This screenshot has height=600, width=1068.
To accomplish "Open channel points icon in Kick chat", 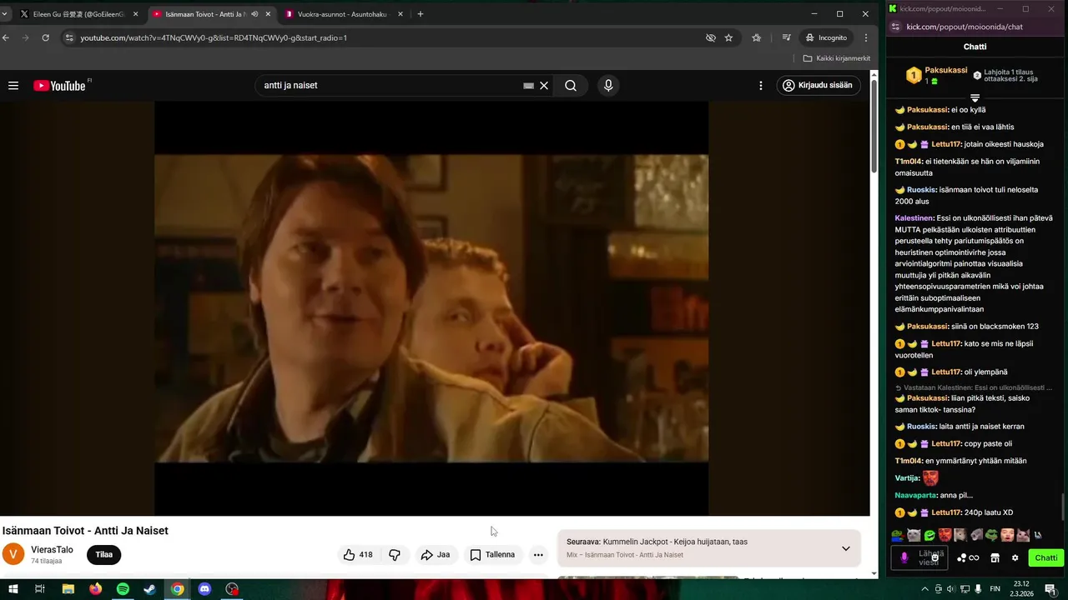I will point(962,557).
